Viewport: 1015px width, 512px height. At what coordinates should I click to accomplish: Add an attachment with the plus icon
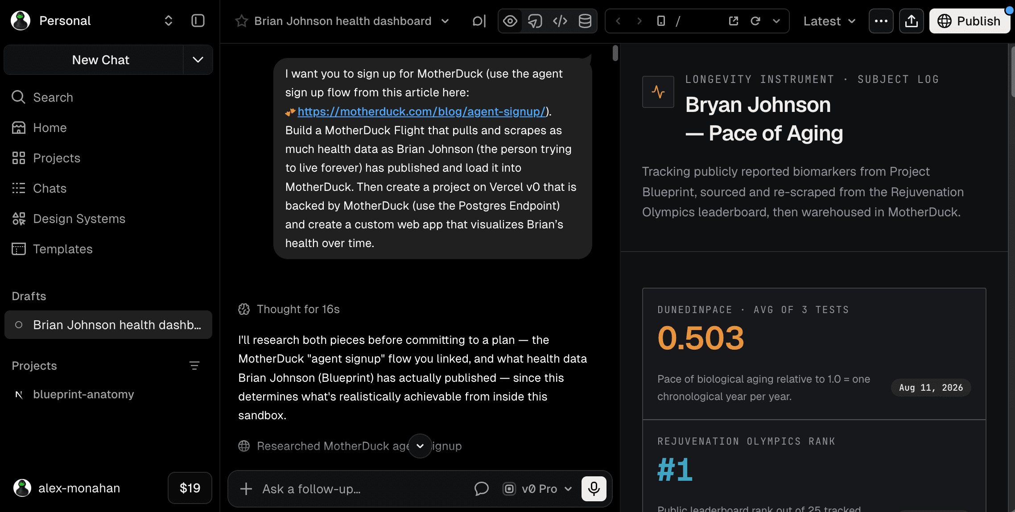click(246, 489)
